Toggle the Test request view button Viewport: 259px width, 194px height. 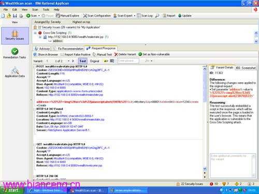click(x=83, y=61)
